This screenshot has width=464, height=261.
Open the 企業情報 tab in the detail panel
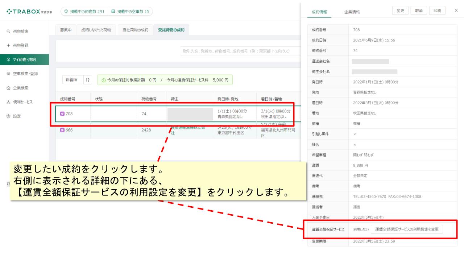tap(352, 12)
